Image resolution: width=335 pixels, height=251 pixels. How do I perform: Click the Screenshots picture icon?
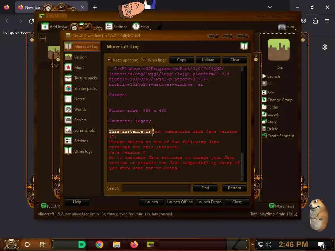point(68,130)
